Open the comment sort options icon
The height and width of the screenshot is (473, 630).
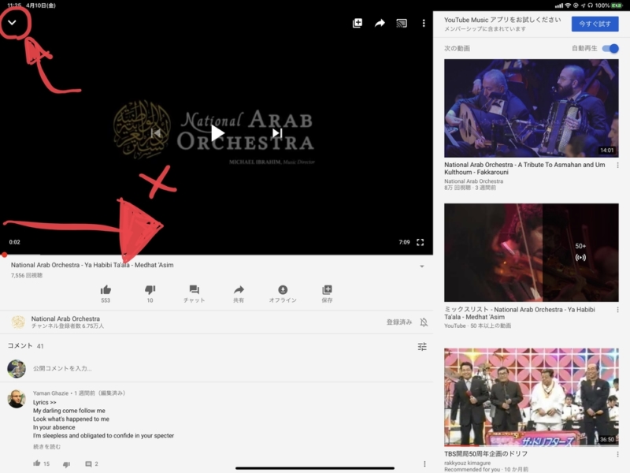click(x=422, y=346)
